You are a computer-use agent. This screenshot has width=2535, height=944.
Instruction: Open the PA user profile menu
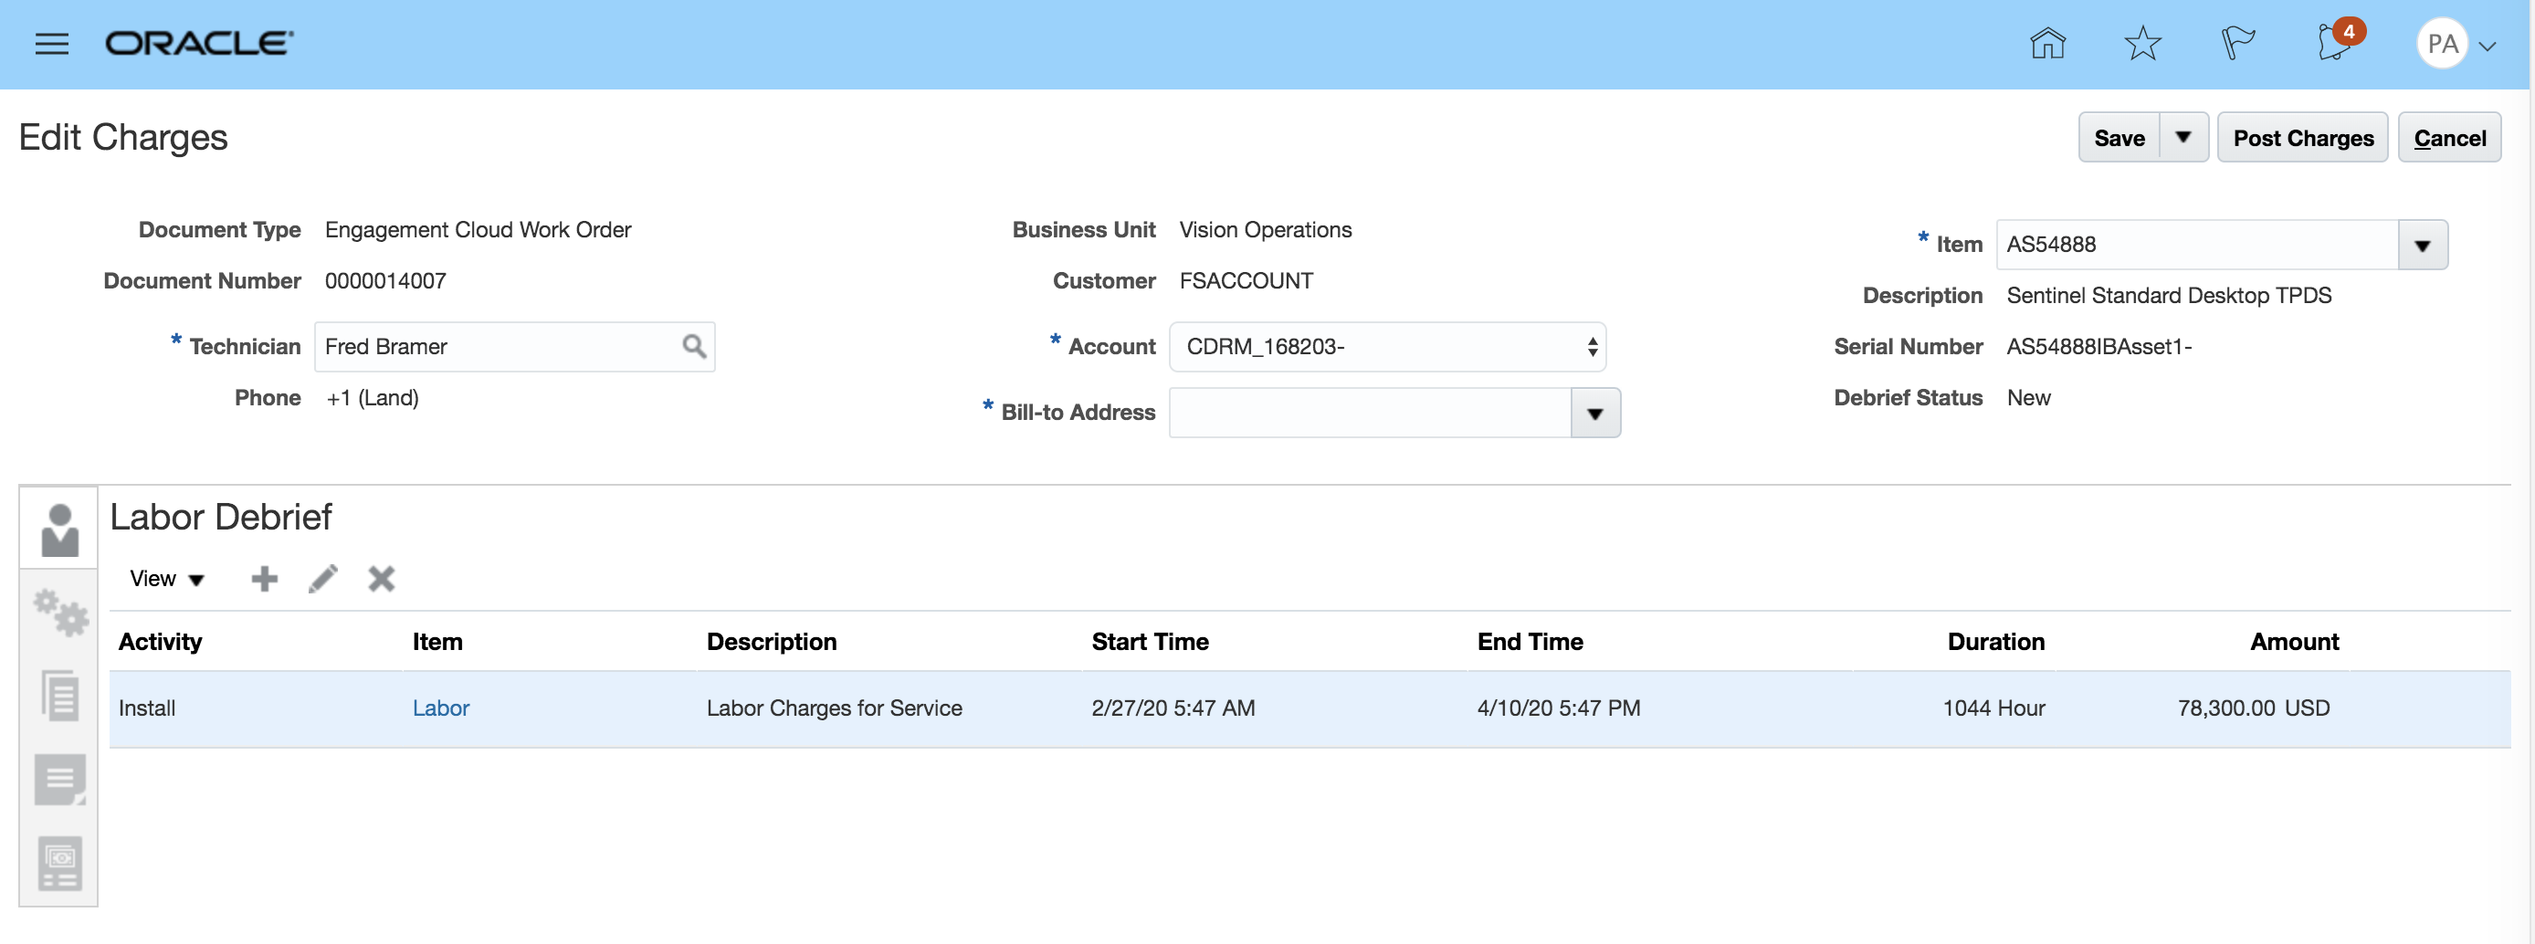tap(2456, 44)
